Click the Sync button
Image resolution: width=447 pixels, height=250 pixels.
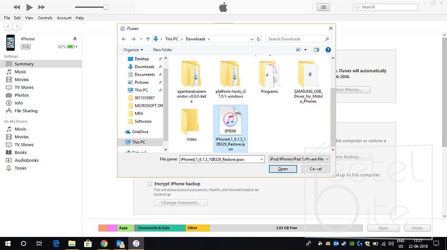coord(383,228)
